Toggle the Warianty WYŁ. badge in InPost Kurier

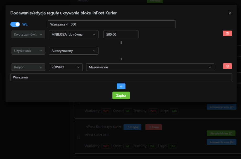pyautogui.click(x=106, y=146)
